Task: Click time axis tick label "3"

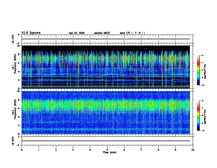Action: click(73, 150)
